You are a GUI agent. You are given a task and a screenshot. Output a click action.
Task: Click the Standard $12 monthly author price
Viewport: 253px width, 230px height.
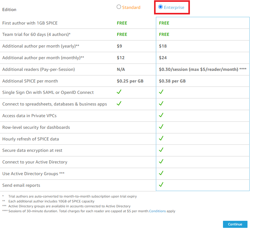tap(121, 58)
